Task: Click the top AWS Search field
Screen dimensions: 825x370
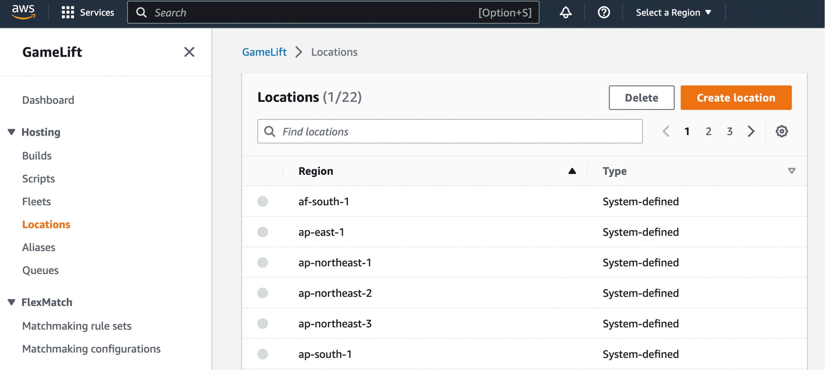Action: [333, 13]
